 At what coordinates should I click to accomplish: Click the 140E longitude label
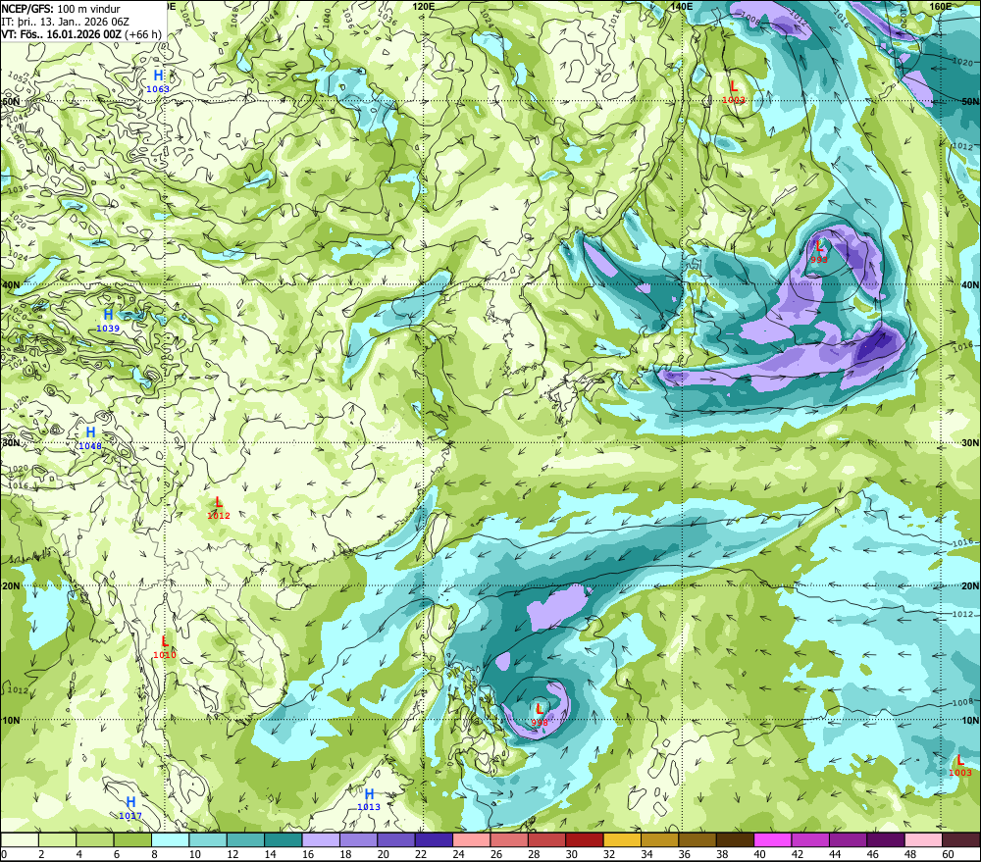click(682, 6)
